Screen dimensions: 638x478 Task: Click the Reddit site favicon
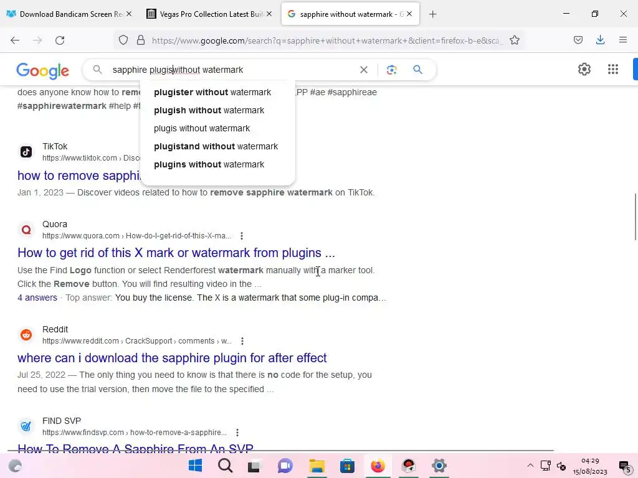pyautogui.click(x=26, y=335)
